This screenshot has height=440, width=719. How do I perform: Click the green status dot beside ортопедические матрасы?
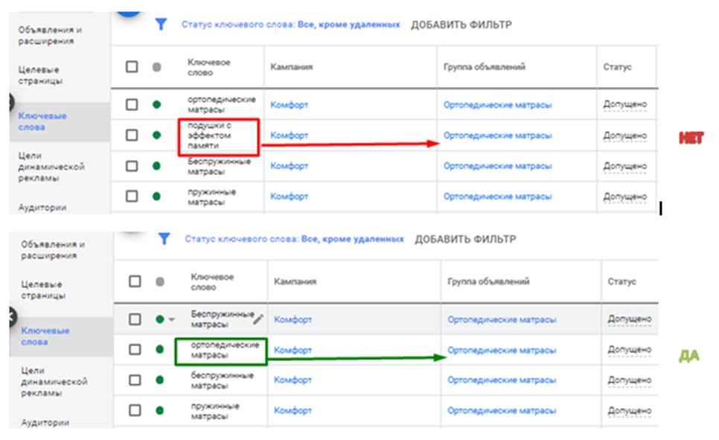156,103
